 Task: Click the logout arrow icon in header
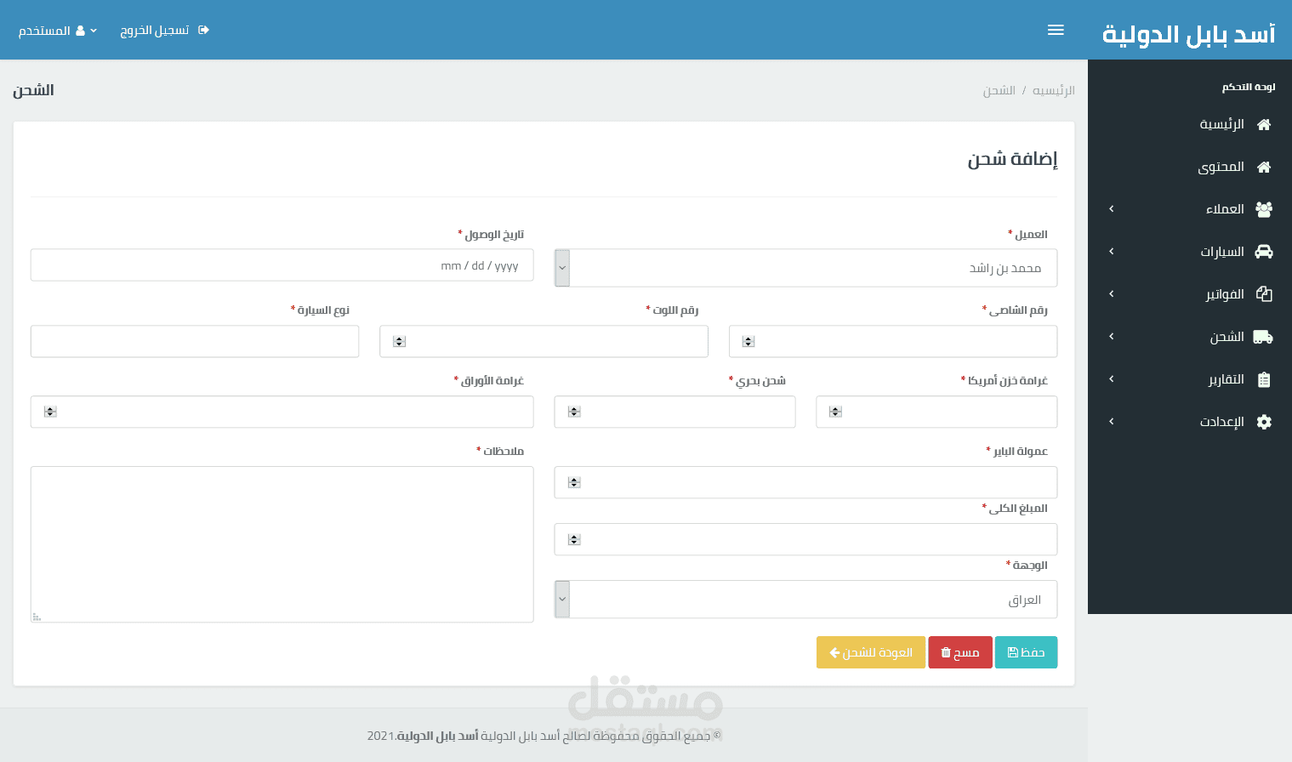click(203, 30)
